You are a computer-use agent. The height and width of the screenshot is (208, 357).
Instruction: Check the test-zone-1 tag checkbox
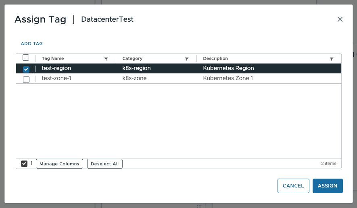point(26,79)
